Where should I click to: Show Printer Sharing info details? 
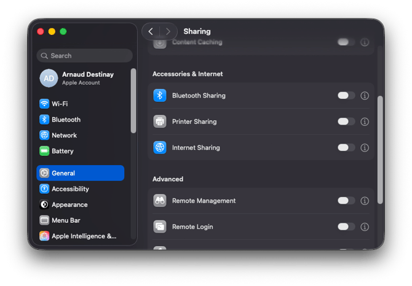(365, 122)
